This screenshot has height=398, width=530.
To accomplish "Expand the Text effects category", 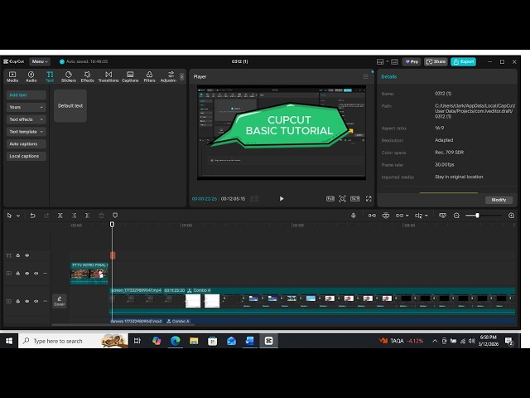I will click(26, 119).
